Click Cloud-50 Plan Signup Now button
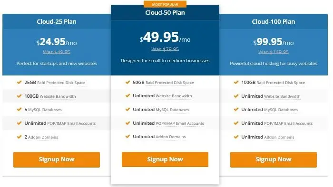Viewport: 333px width, 187px height. [x=165, y=159]
